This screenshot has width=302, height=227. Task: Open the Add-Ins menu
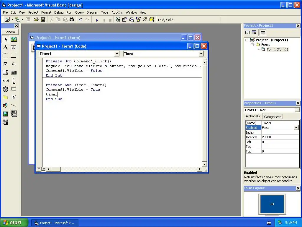117,12
